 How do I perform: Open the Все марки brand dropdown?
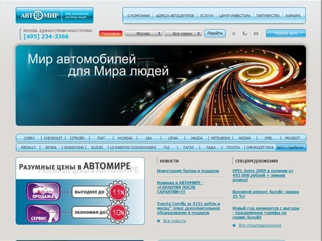(183, 33)
